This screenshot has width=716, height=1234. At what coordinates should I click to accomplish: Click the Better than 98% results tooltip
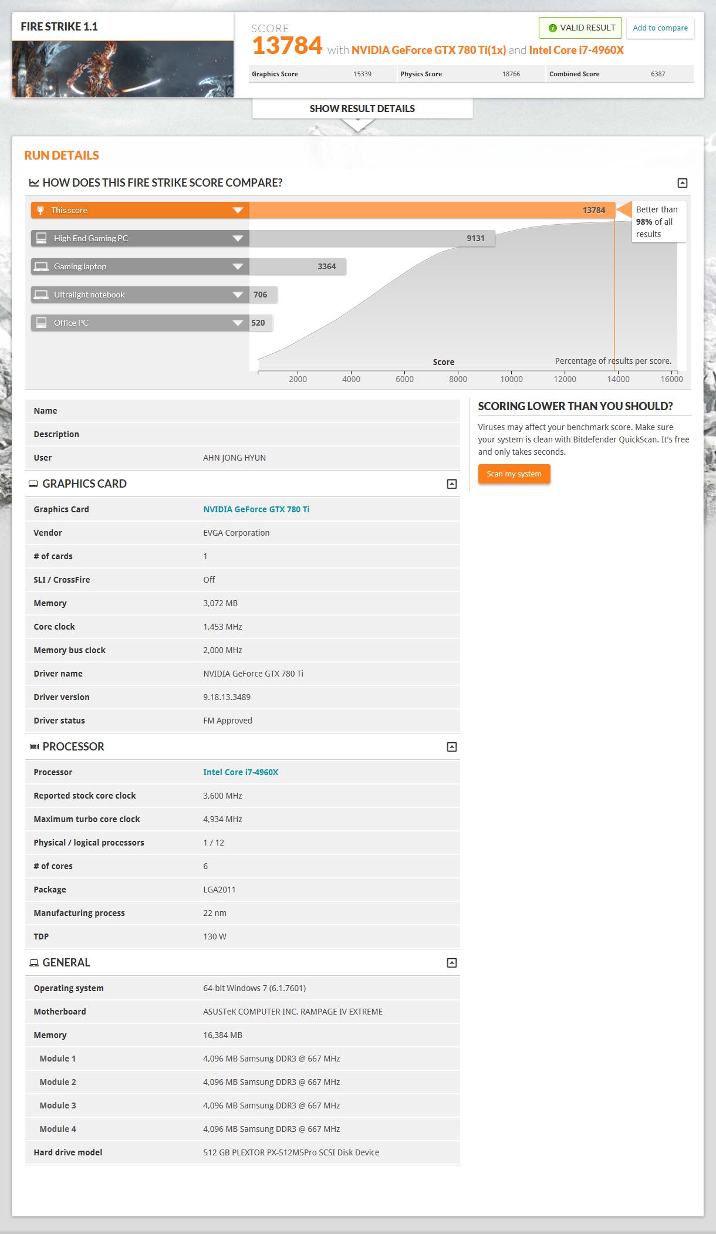pos(658,222)
